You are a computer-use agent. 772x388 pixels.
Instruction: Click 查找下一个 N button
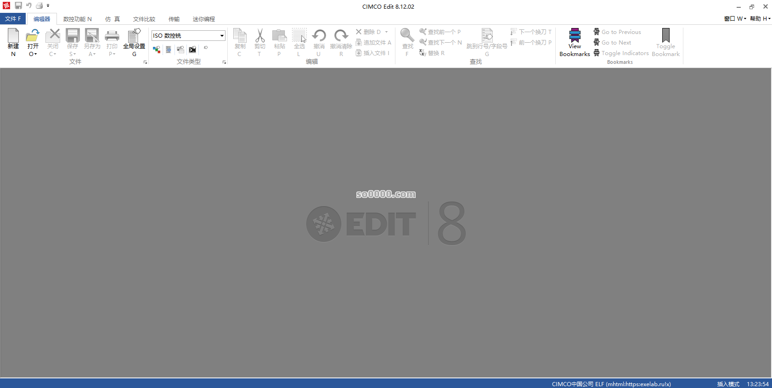(x=440, y=42)
